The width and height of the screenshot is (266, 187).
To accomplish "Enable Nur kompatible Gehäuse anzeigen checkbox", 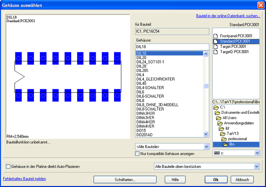I will coord(137,154).
